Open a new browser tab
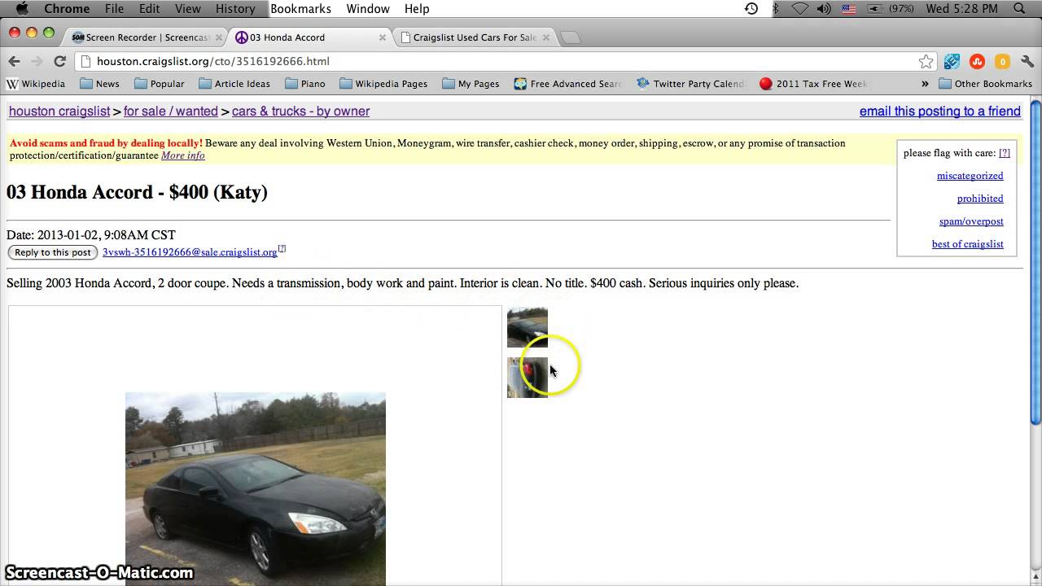 point(571,37)
